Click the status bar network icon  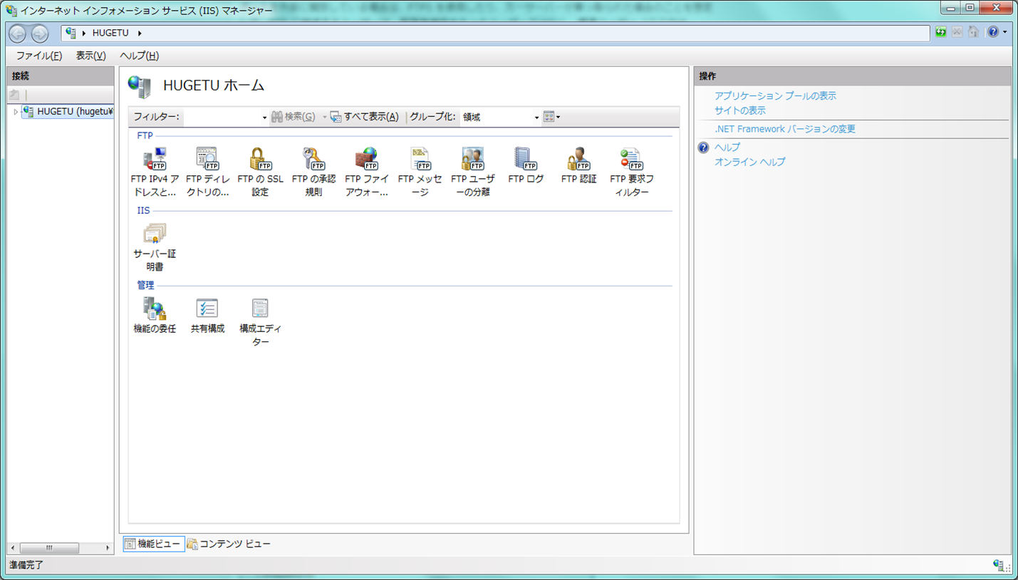pos(999,565)
